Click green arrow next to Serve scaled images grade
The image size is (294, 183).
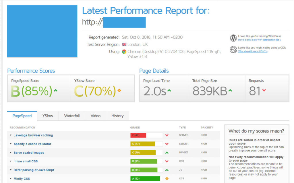click(167, 153)
